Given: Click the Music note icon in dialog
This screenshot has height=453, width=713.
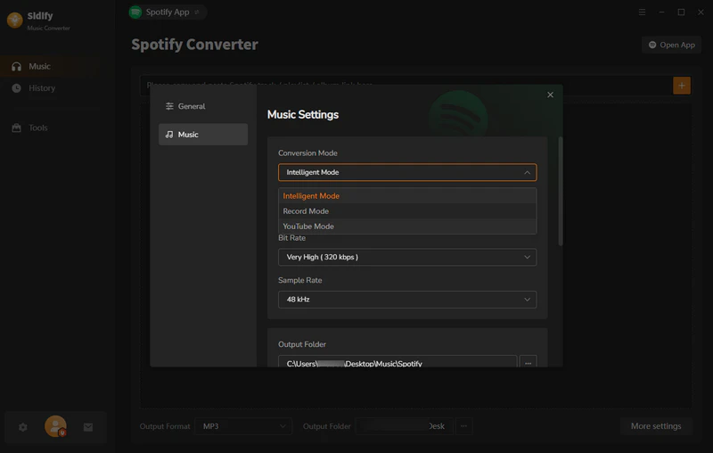Looking at the screenshot, I should point(169,135).
